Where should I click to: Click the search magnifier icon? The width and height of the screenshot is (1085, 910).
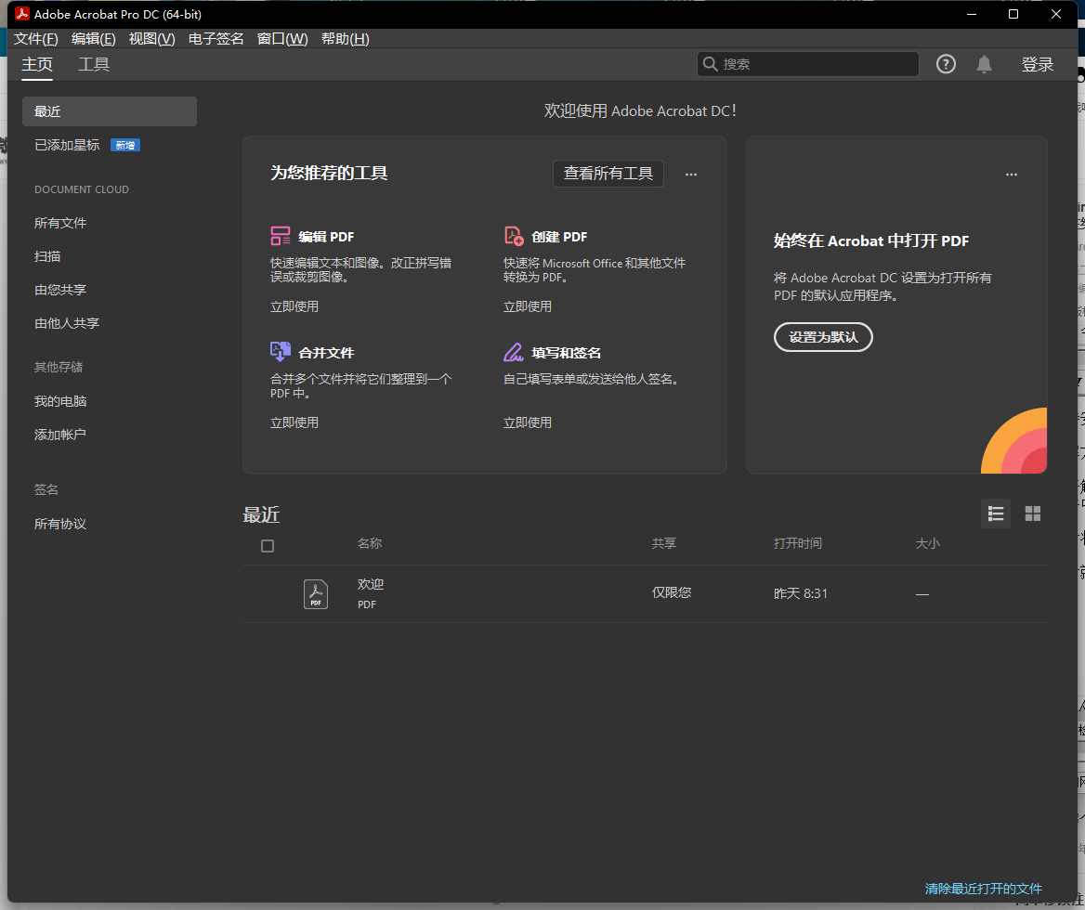click(x=711, y=64)
